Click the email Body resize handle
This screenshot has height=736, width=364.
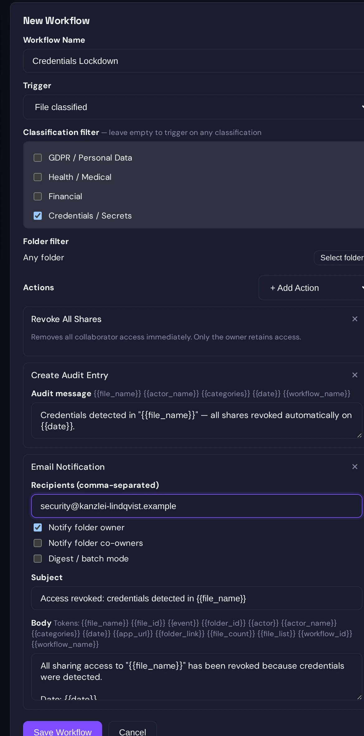pyautogui.click(x=359, y=697)
